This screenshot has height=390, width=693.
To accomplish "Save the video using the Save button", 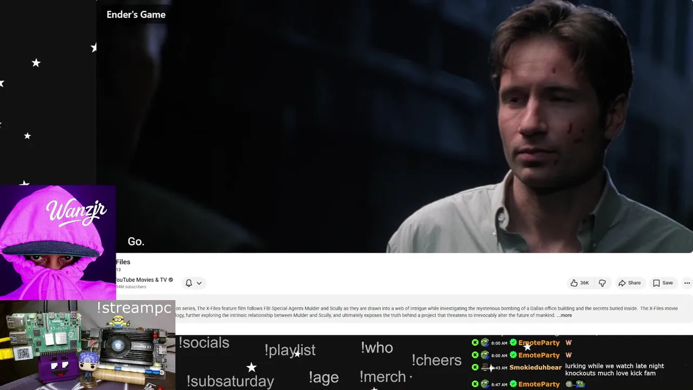I will coord(663,283).
